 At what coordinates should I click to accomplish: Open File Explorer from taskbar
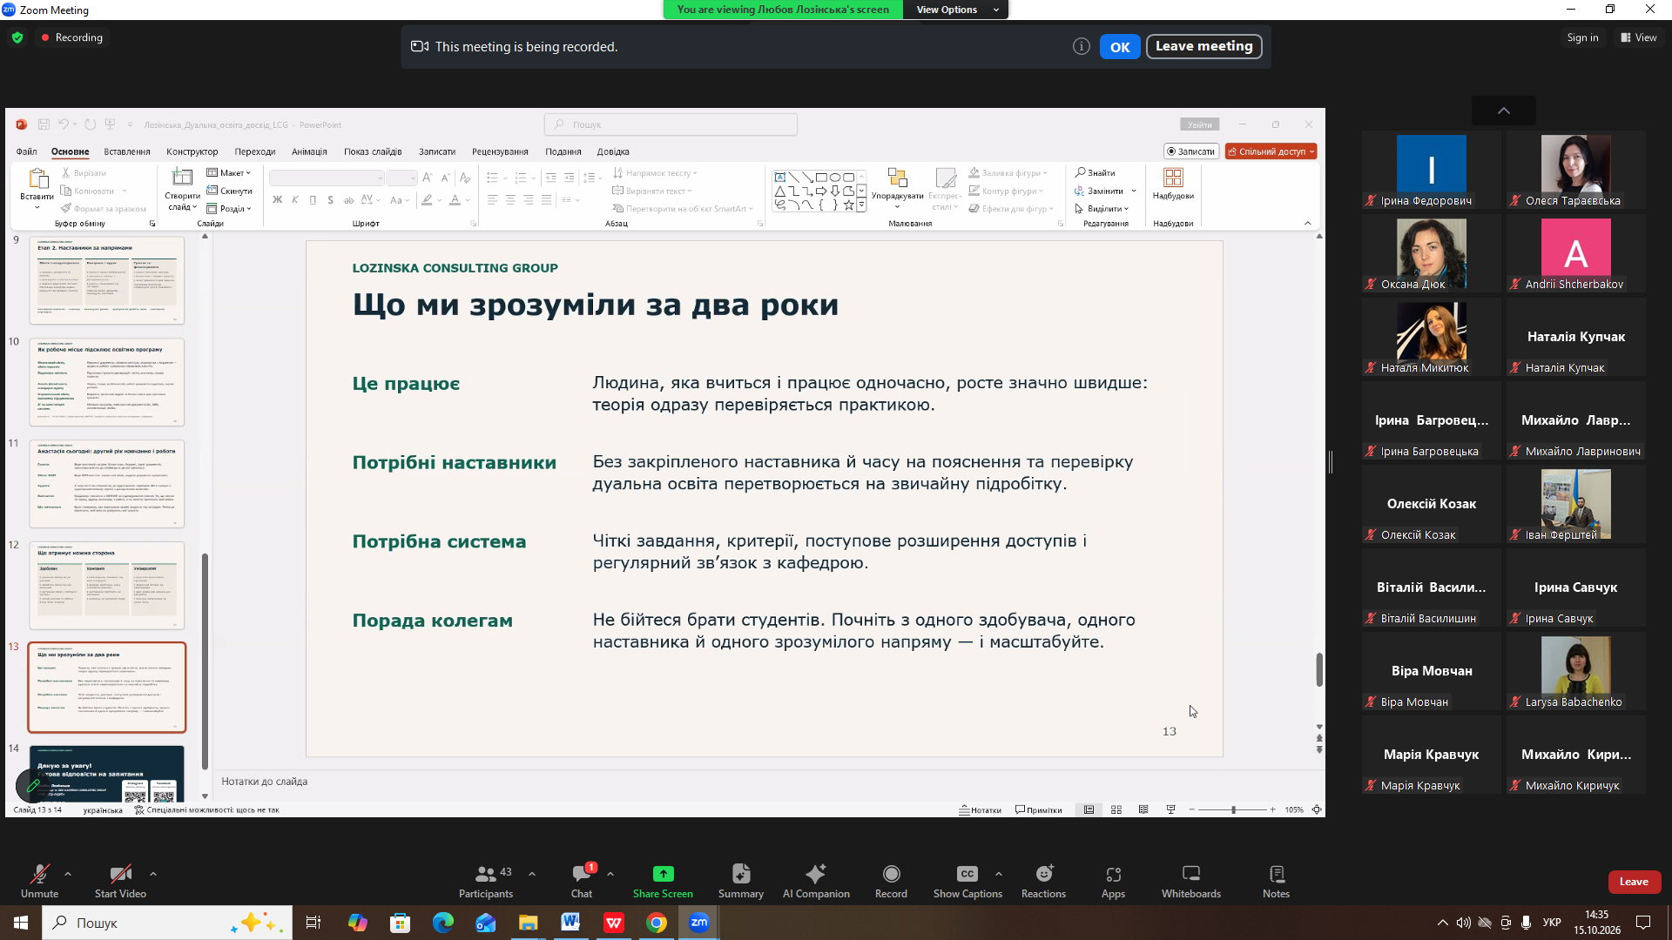(528, 923)
